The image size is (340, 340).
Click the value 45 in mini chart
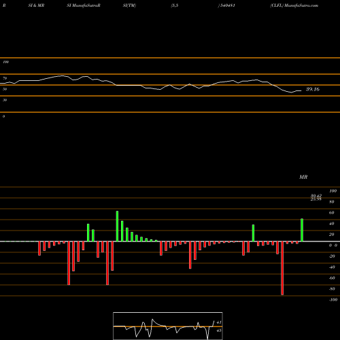[219, 330]
